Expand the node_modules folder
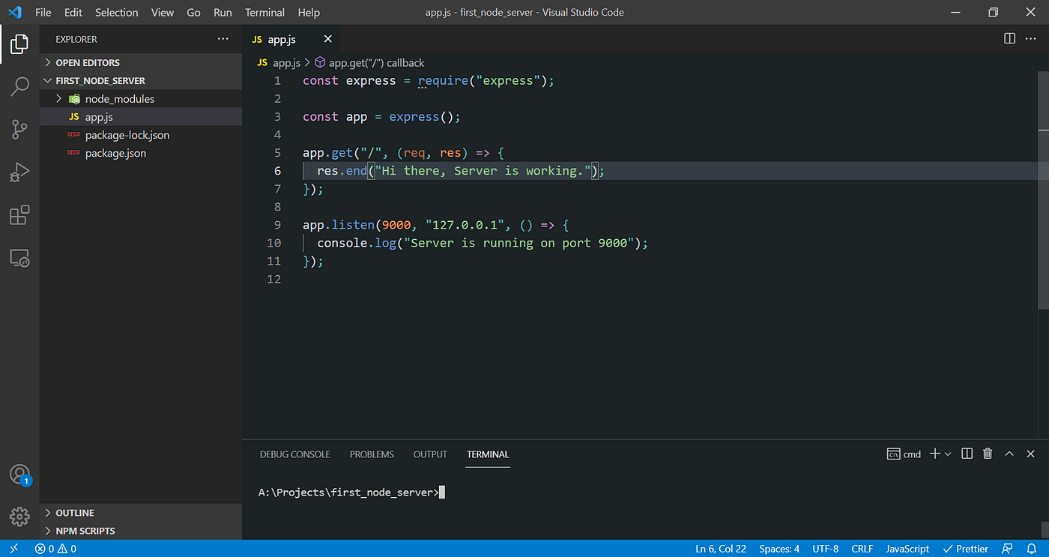The height and width of the screenshot is (557, 1049). click(x=141, y=99)
